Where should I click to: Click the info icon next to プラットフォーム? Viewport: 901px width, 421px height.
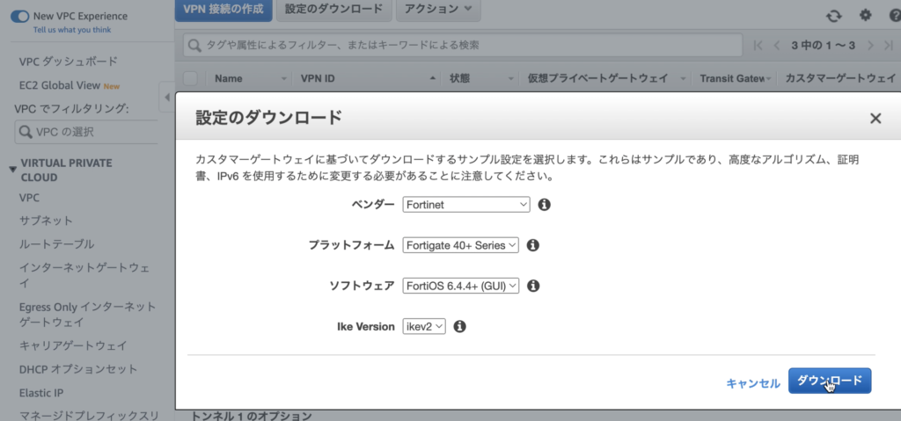pyautogui.click(x=533, y=245)
